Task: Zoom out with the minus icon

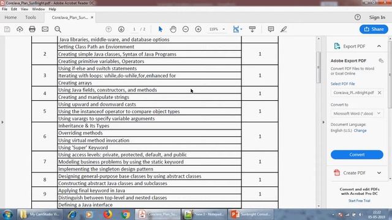Action: point(186,29)
